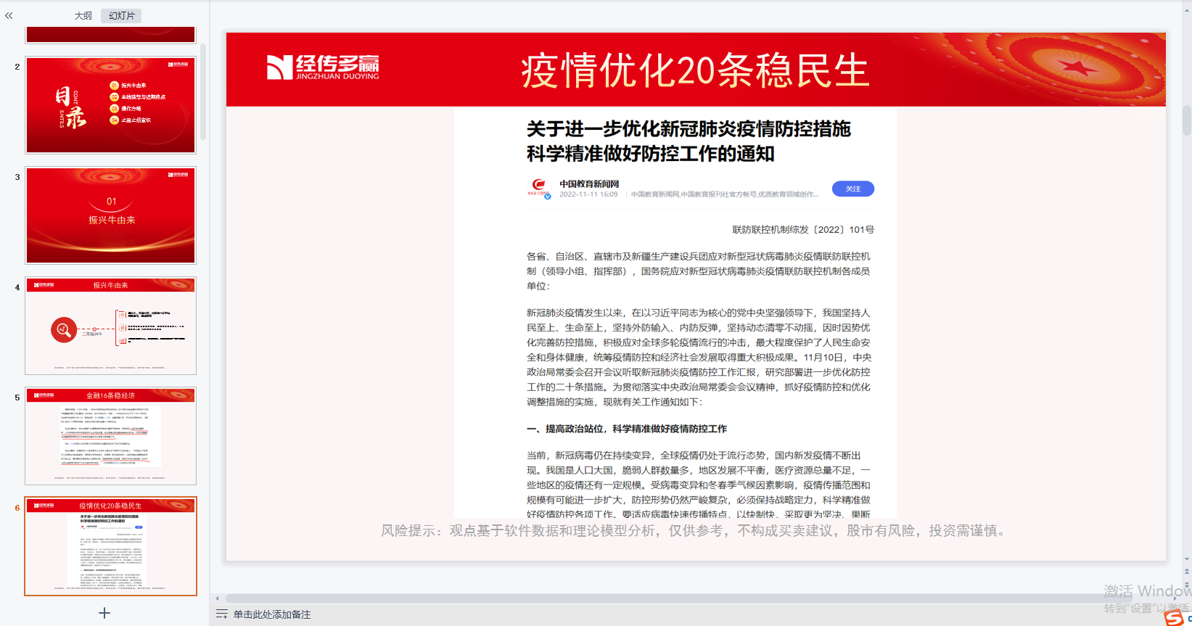Click the vertical scrollbar down arrow
Screen dimensions: 1192x626
[1187, 559]
